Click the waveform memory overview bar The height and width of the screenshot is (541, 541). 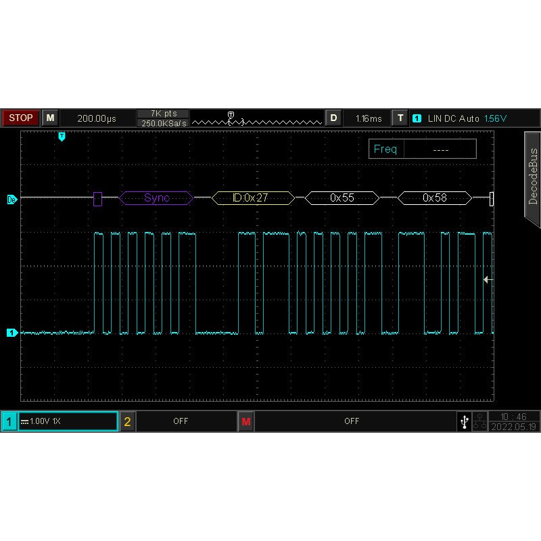tap(257, 119)
